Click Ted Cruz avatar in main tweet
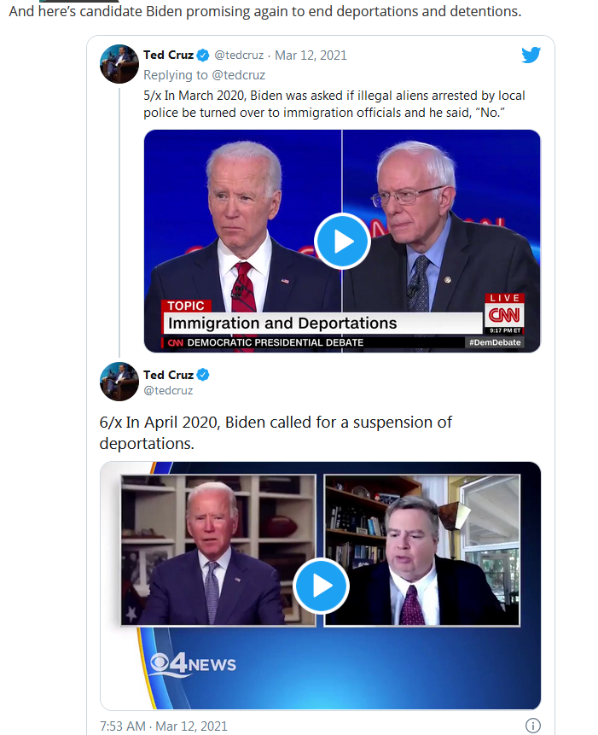Image resolution: width=598 pixels, height=735 pixels. pyautogui.click(x=119, y=382)
